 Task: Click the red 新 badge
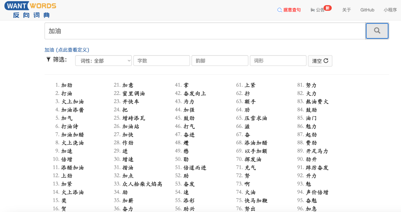coord(327,8)
